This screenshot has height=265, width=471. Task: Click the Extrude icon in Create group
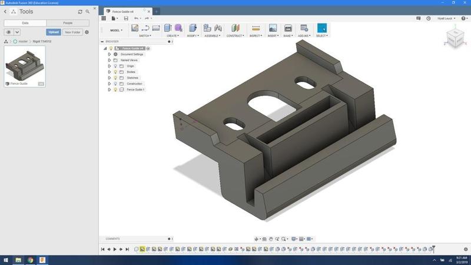click(x=168, y=28)
